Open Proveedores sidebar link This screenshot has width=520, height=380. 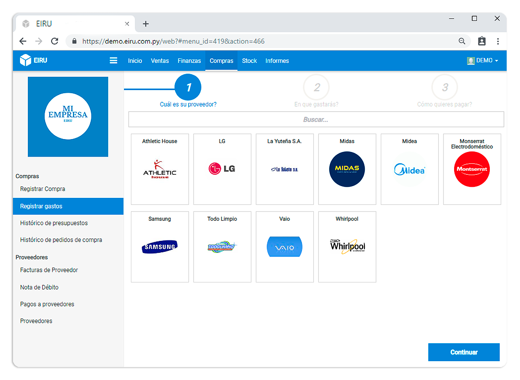click(36, 321)
